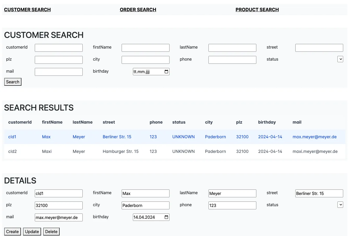Click the Create button
This screenshot has width=356, height=236.
(x=13, y=232)
